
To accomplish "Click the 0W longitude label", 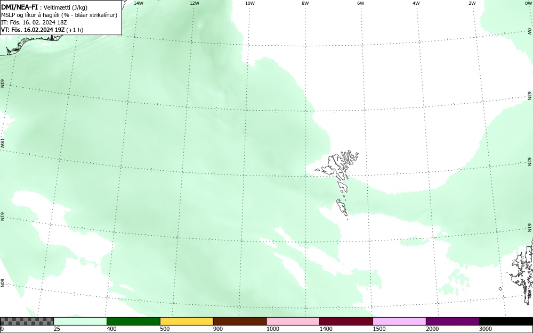I will click(528, 3).
